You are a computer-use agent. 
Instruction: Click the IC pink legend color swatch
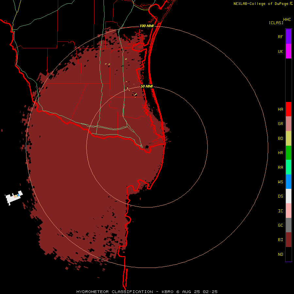click(288, 211)
